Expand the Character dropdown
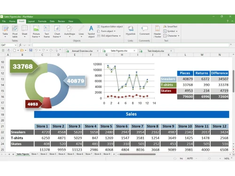Image resolution: width=235 pixels, height=176 pixels. click(x=179, y=36)
